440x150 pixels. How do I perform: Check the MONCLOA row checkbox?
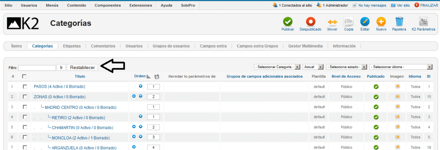tap(25, 137)
